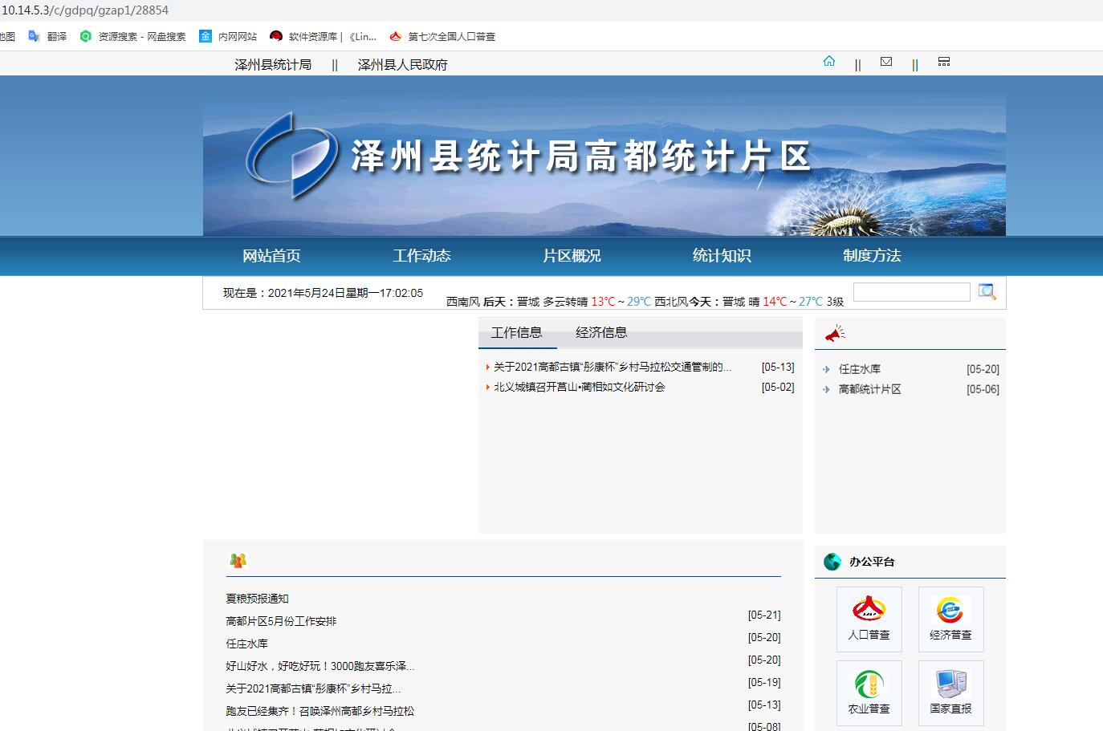Open the 跑友已经集齐 marathon article
Viewport: 1103px width, 731px height.
[x=320, y=711]
